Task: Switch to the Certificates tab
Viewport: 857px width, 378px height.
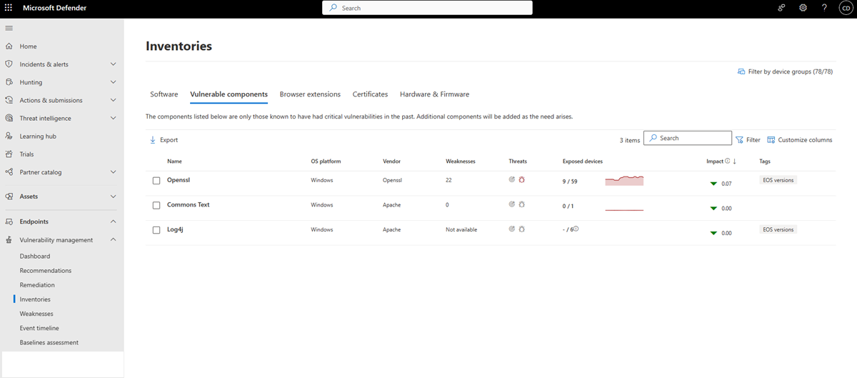Action: [x=370, y=94]
